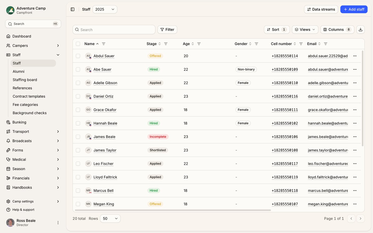Screen dimensions: 373x233
Task: Expand the Transport sidebar section
Action: [58, 132]
